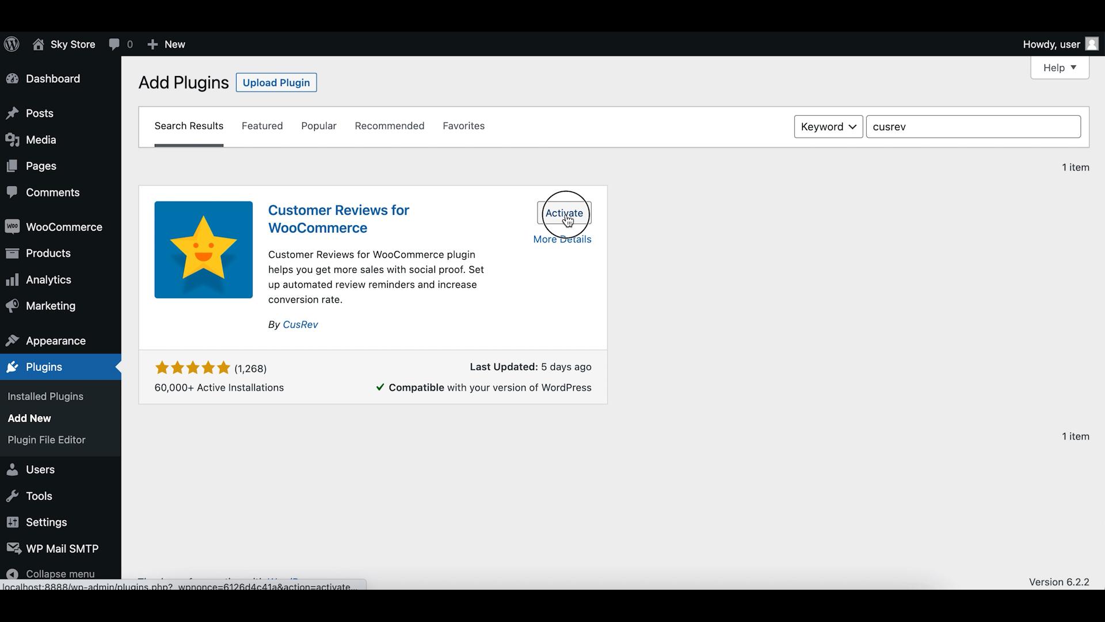The image size is (1105, 622).
Task: Open the Appearance menu label
Action: point(56,341)
